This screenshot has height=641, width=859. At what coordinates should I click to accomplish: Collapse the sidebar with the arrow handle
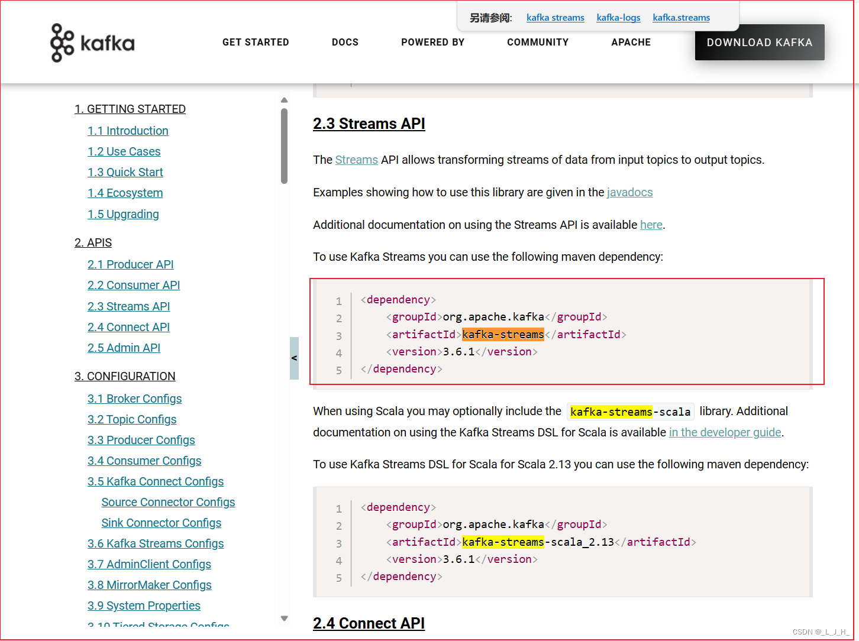click(294, 358)
